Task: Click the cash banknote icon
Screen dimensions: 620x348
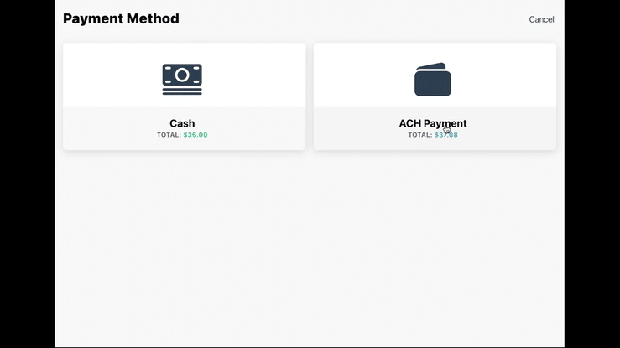Action: pos(182,76)
